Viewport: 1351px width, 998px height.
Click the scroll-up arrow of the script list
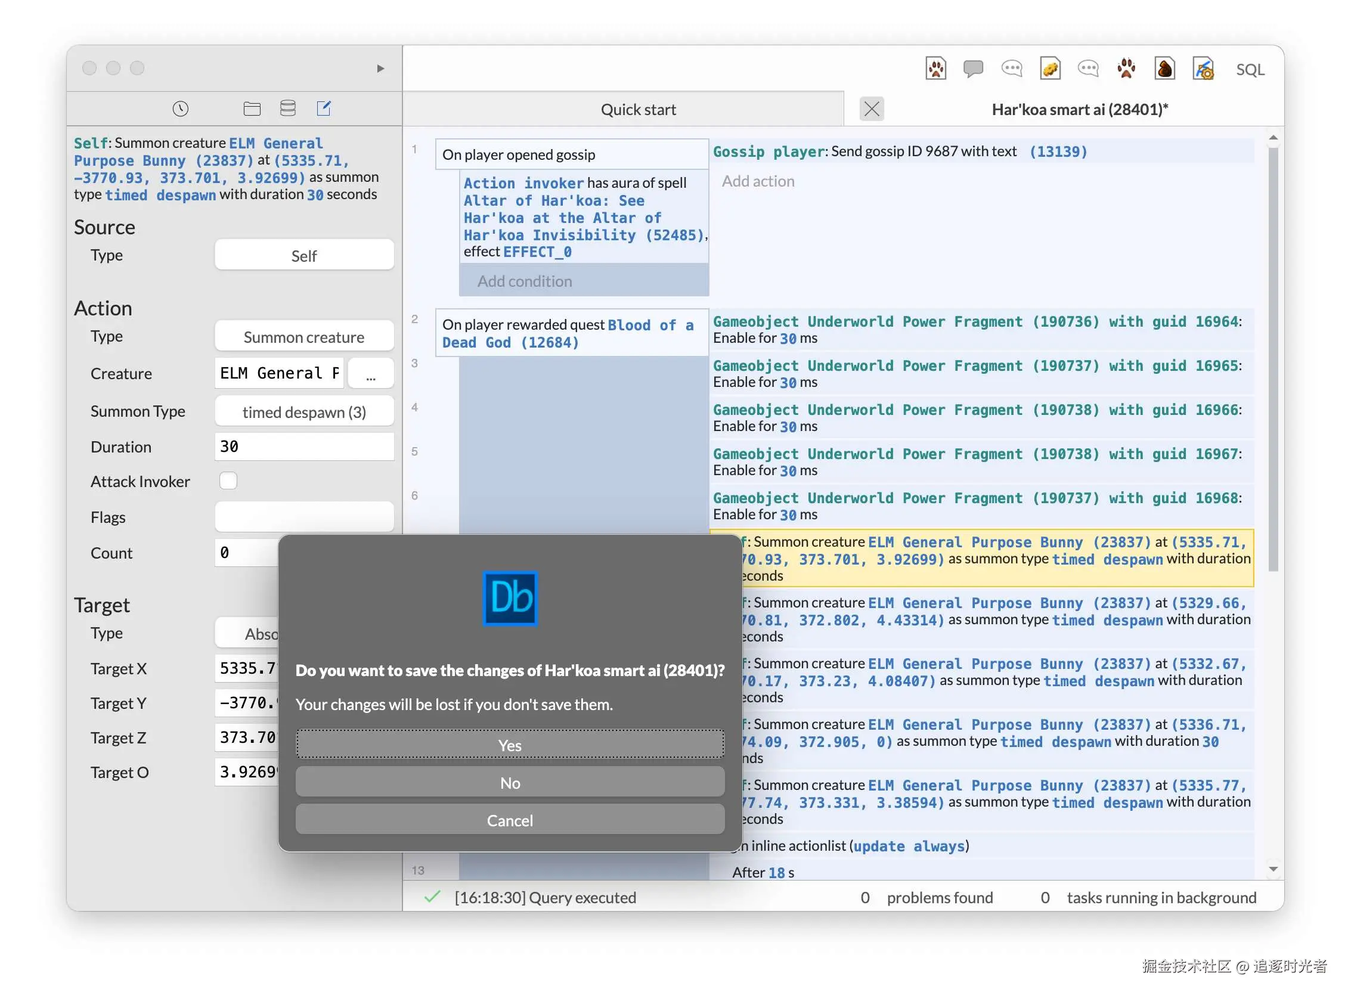click(1273, 138)
